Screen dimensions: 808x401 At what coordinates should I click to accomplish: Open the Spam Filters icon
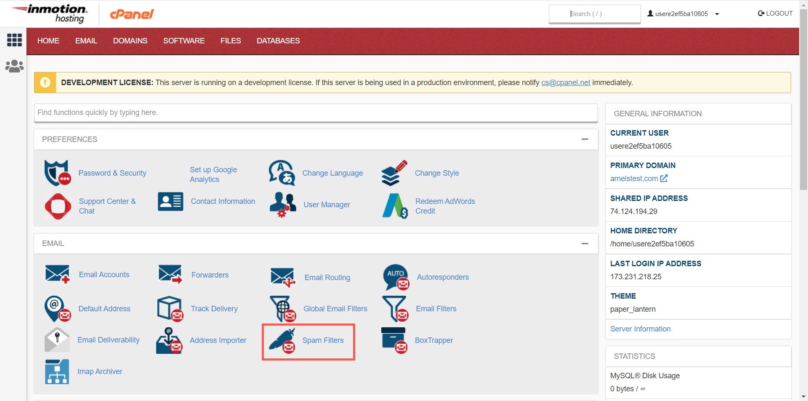[282, 341]
